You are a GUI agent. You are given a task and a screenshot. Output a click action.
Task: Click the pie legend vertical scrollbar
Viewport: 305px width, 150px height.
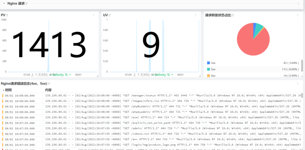coord(302,65)
